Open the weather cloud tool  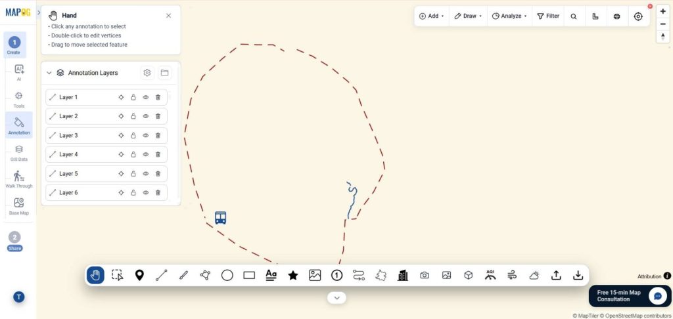[x=534, y=275]
